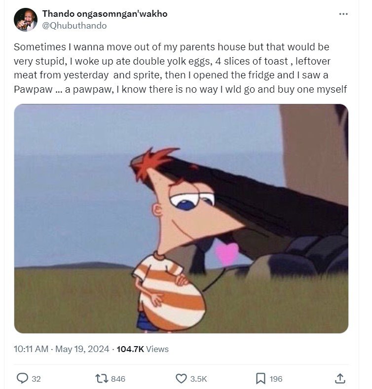The height and width of the screenshot is (389, 372).
Task: Open the tweet's more options menu
Action: click(x=343, y=14)
